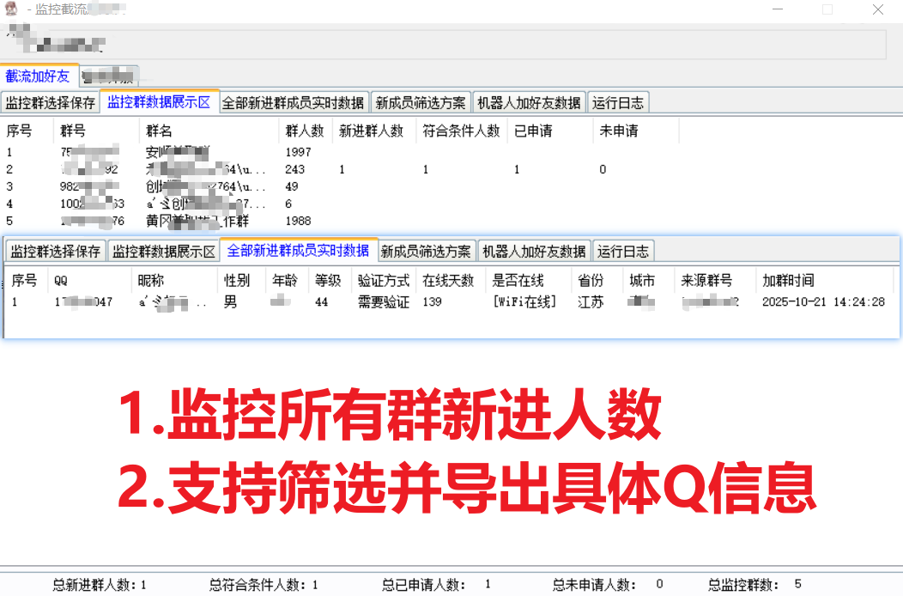Click the 符合条件人数 column header
903x596 pixels.
461,131
